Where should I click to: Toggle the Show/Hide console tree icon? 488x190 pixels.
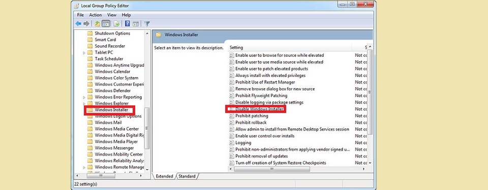pos(106,24)
